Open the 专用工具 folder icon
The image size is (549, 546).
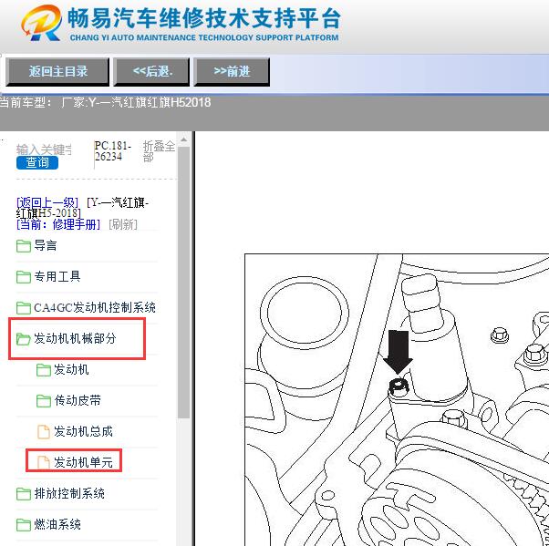click(x=24, y=277)
